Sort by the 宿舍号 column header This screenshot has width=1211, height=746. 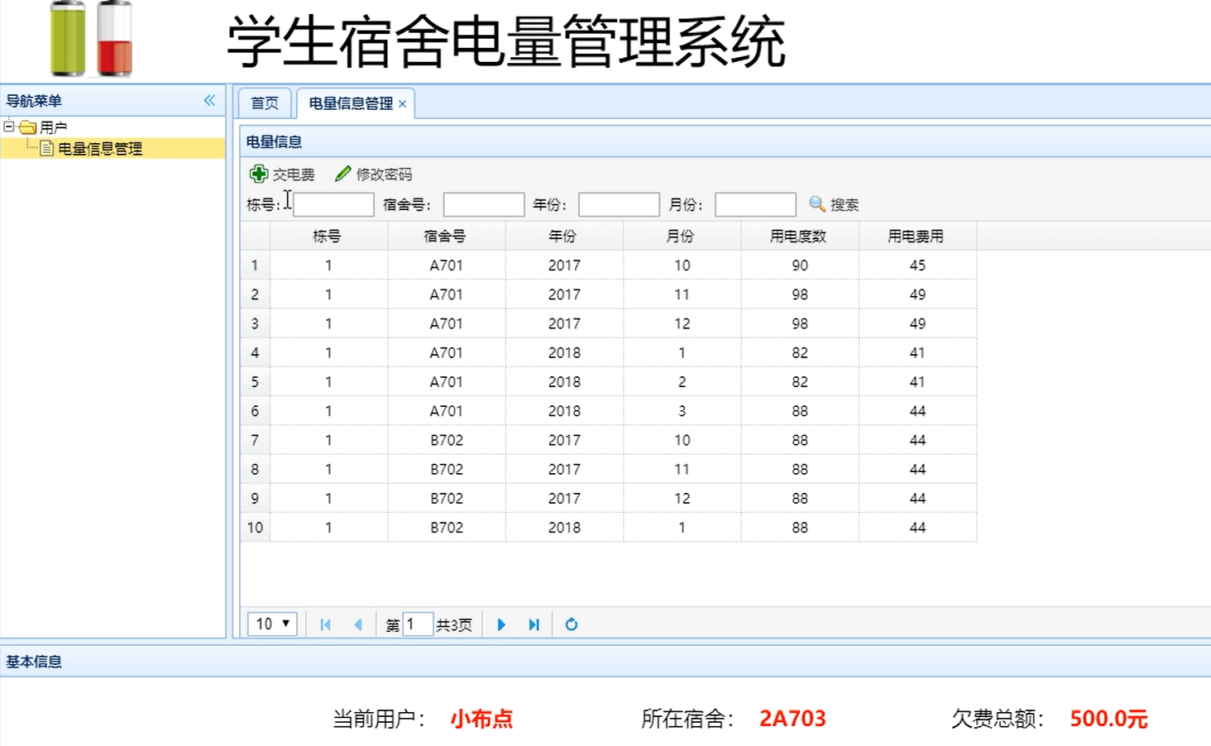[446, 236]
